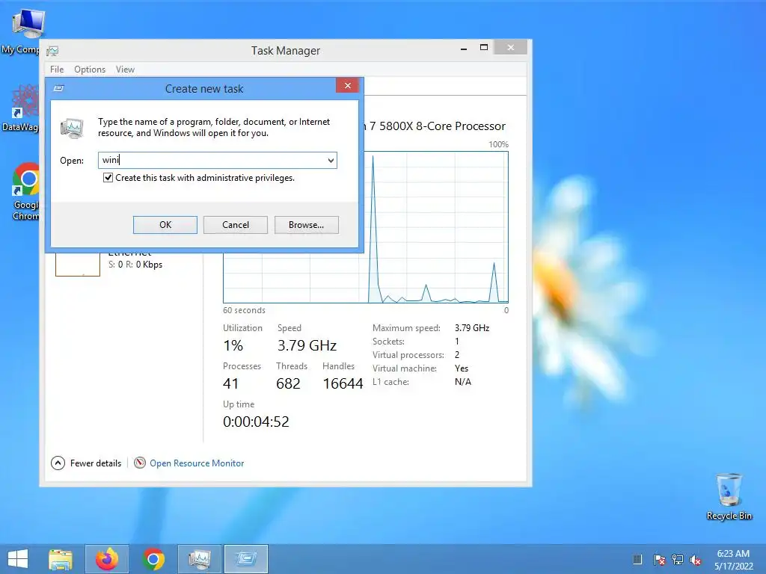
Task: Switch to Firefox in the taskbar
Action: click(x=107, y=559)
